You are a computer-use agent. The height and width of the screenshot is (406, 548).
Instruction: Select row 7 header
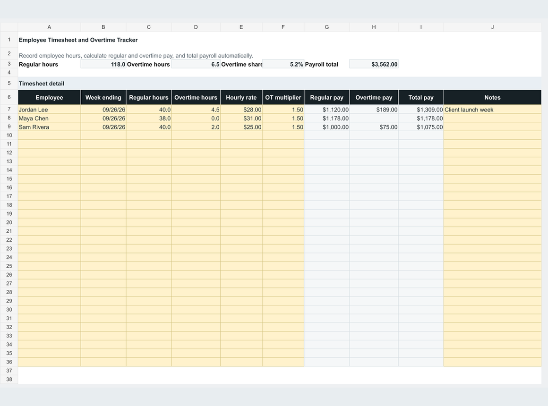(x=9, y=110)
